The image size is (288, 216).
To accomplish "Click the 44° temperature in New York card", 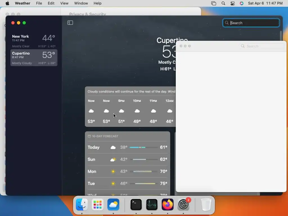I will [x=49, y=38].
